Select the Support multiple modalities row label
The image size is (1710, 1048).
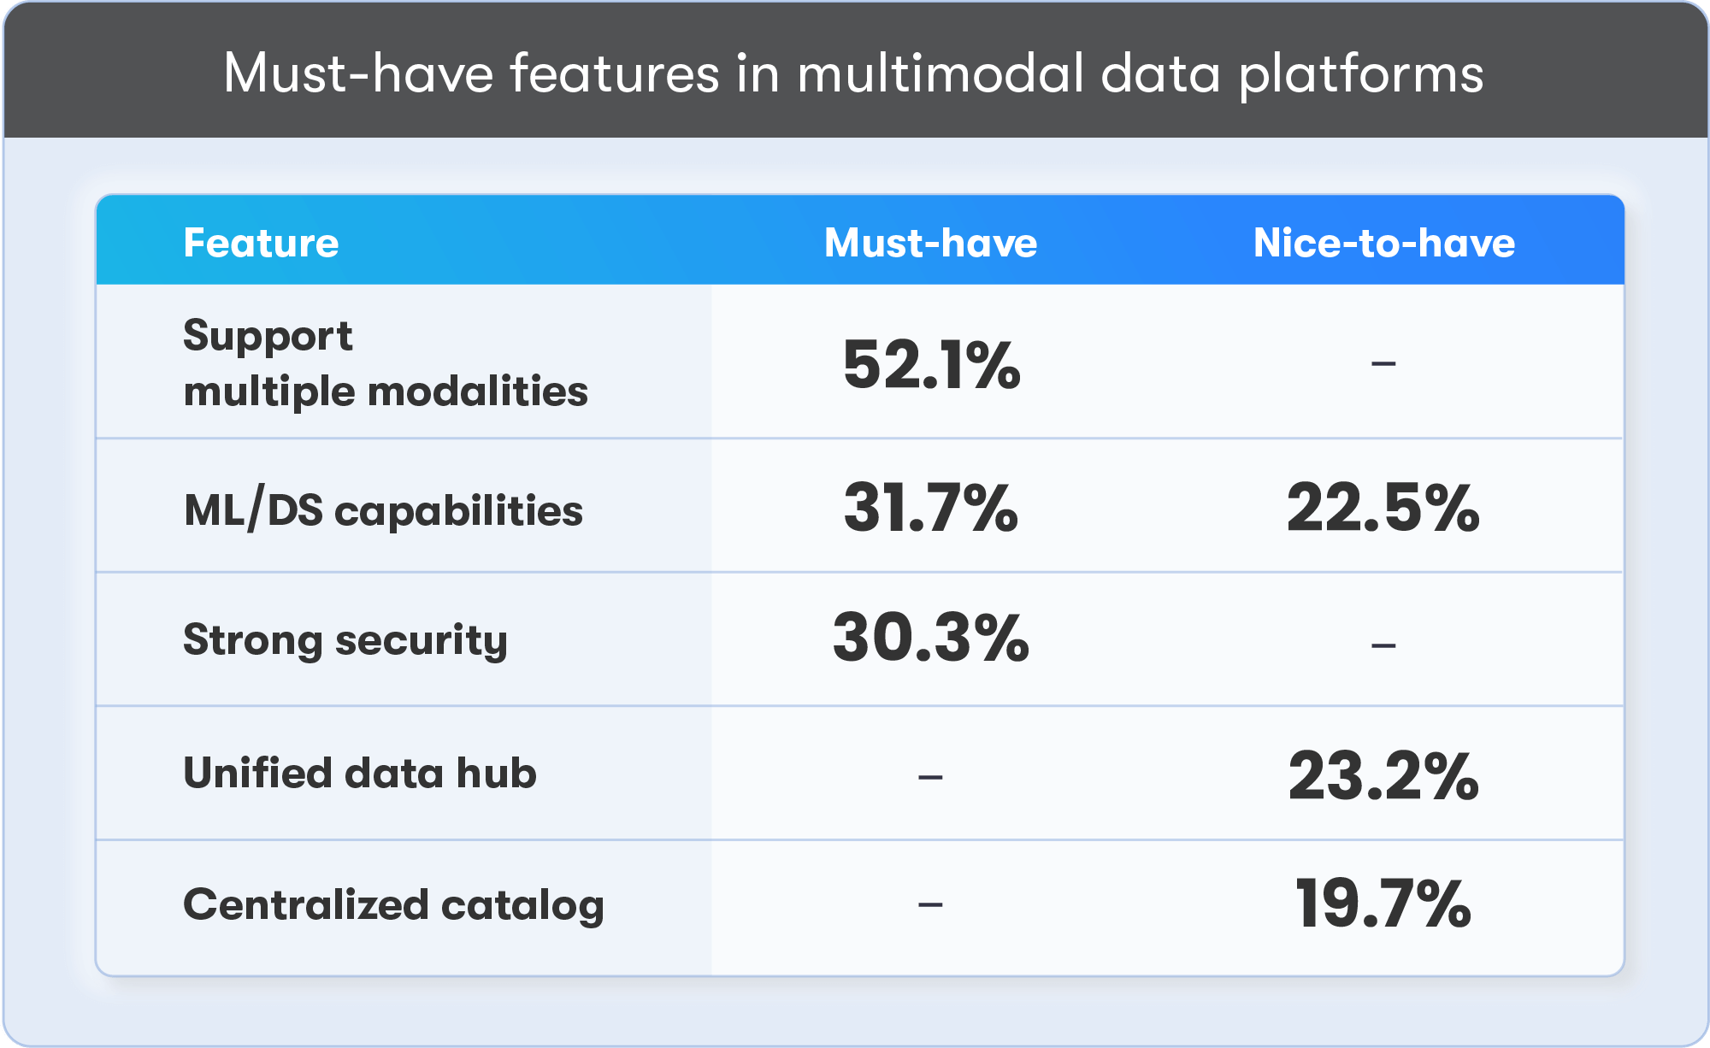(385, 363)
